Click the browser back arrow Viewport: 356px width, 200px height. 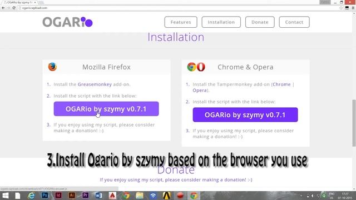click(3, 8)
